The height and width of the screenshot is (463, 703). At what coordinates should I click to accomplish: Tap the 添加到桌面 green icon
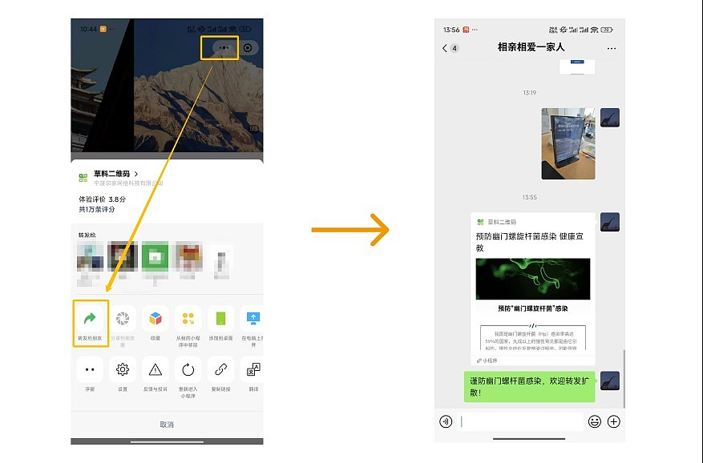coord(221,318)
